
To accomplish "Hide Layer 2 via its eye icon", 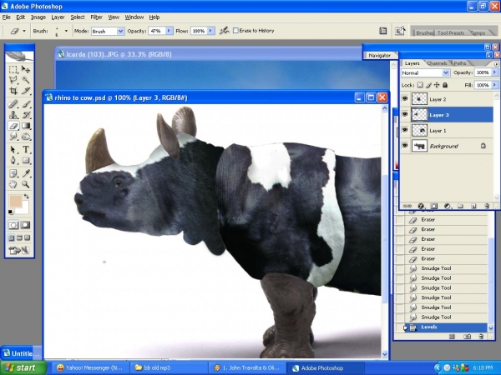I will tap(405, 99).
